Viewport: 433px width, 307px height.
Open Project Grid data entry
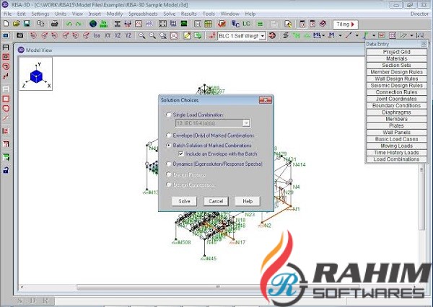396,52
